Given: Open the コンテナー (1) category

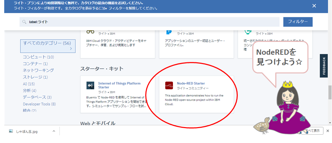Looking at the screenshot, I should coord(35,64).
